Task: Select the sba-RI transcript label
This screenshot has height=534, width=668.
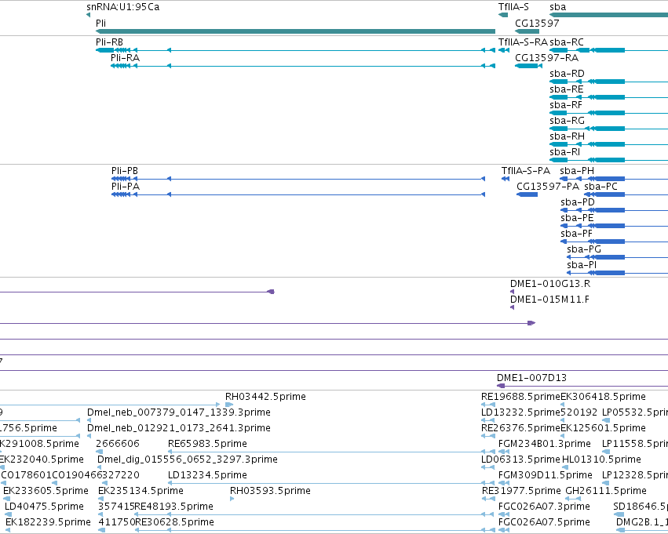Action: [x=565, y=152]
